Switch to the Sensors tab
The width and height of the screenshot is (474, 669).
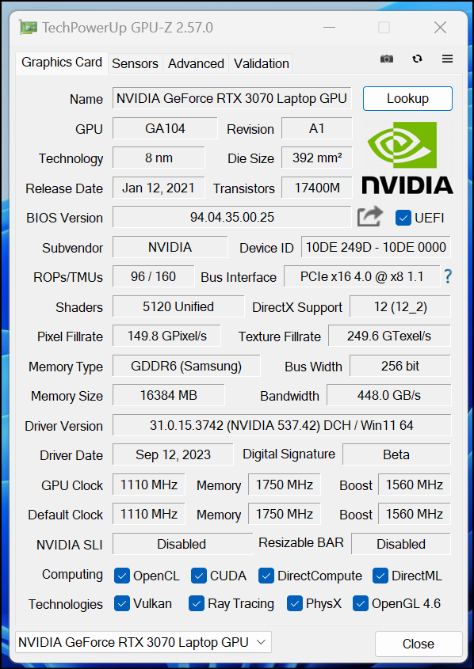(135, 63)
